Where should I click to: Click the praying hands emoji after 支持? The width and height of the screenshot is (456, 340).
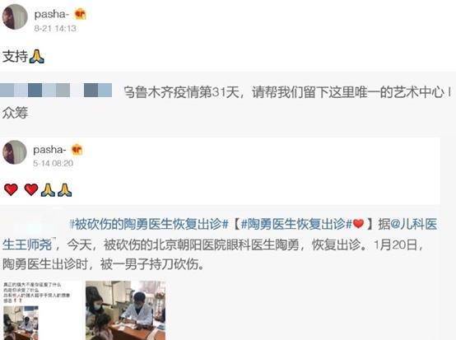(37, 56)
